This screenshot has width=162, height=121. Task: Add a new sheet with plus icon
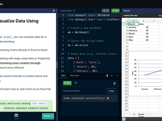point(148,114)
